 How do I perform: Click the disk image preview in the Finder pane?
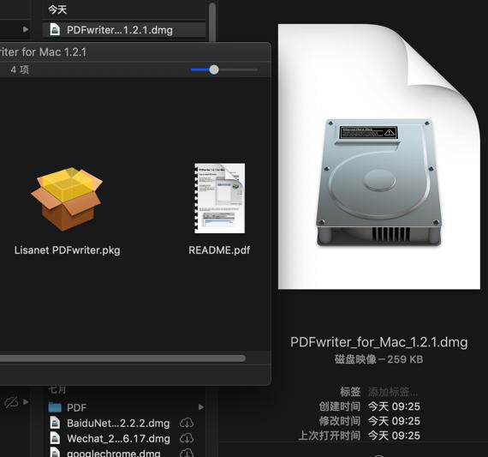379,157
